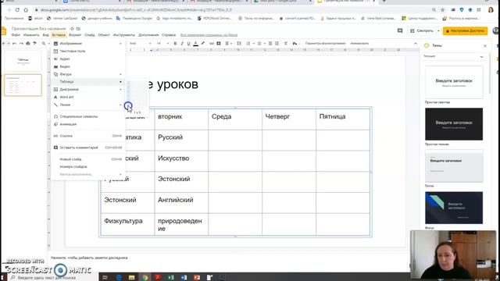Click the table cell Четверг
500x281 pixels.
289,119
